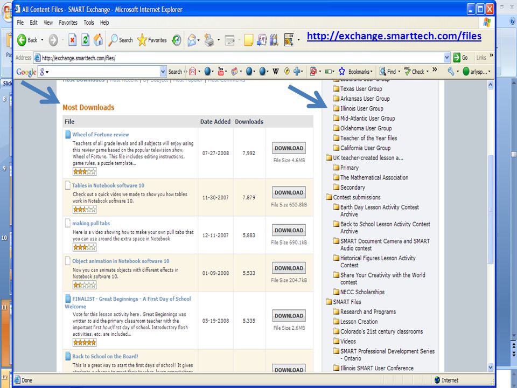Open the Tools menu
The width and height of the screenshot is (517, 388).
click(x=89, y=23)
